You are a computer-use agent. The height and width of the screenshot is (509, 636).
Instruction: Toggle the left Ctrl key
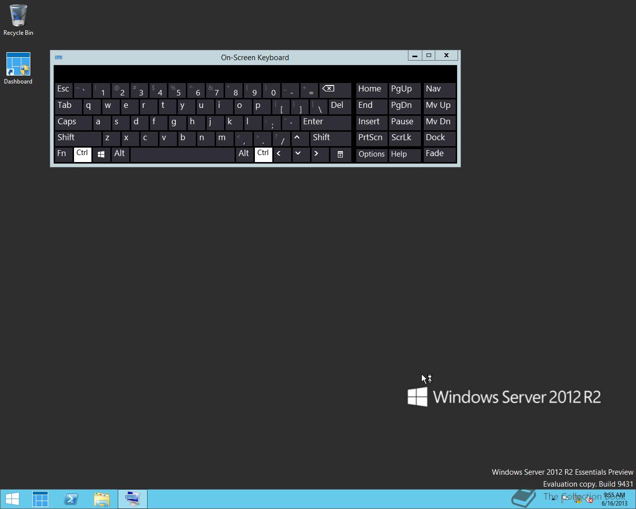pyautogui.click(x=82, y=155)
